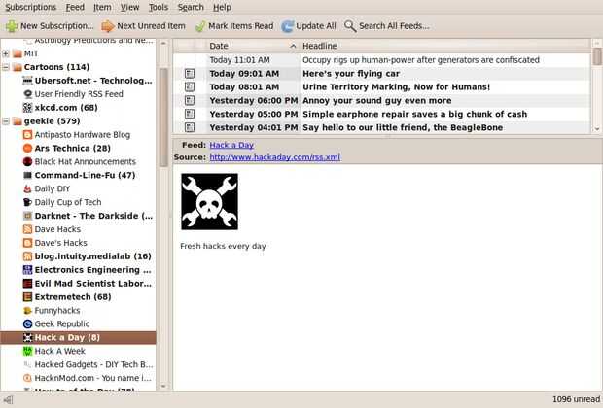603x408 pixels.
Task: Select 'Annoy your sound guy even more'
Action: click(x=377, y=101)
